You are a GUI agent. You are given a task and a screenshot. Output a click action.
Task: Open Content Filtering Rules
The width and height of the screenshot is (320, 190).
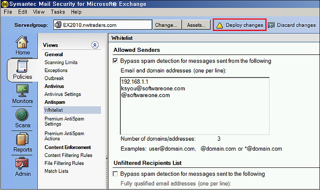click(x=68, y=155)
